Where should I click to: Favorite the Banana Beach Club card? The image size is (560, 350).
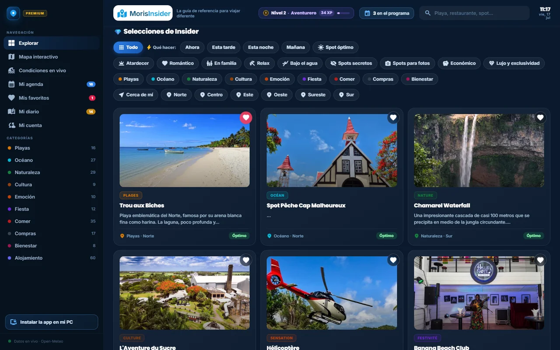coord(540,260)
